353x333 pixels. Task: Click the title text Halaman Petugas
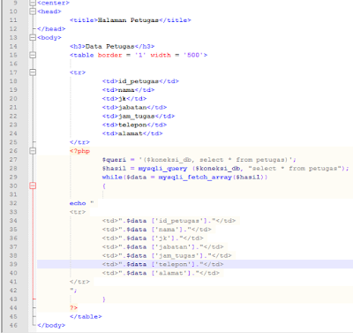click(128, 20)
